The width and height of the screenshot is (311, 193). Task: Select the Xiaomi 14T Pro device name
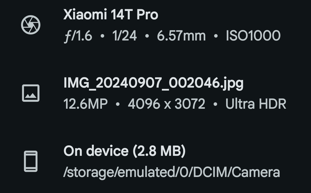[111, 15]
